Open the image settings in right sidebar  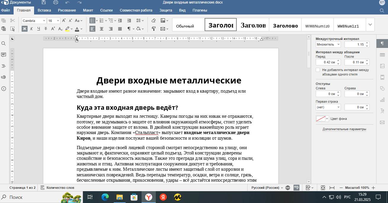pyautogui.click(x=382, y=66)
